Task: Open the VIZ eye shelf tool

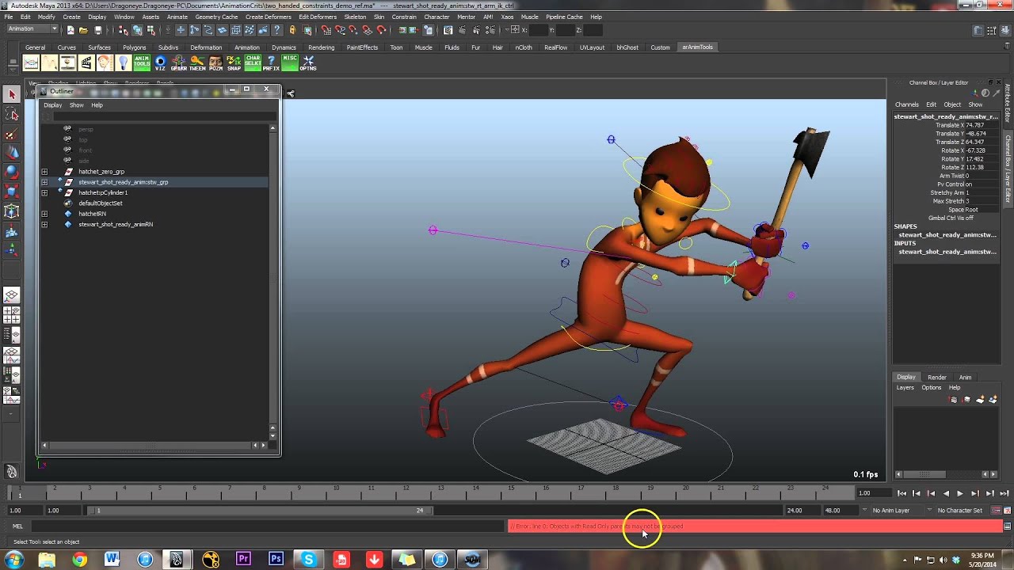Action: tap(160, 63)
